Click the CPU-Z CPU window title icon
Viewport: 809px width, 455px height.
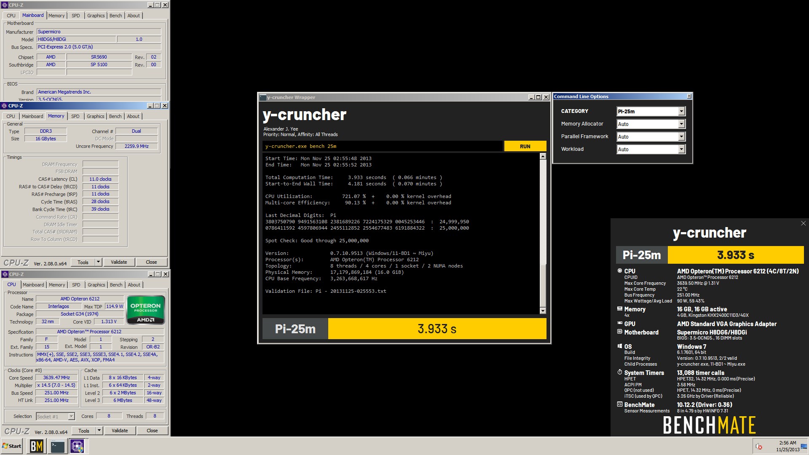click(x=5, y=274)
